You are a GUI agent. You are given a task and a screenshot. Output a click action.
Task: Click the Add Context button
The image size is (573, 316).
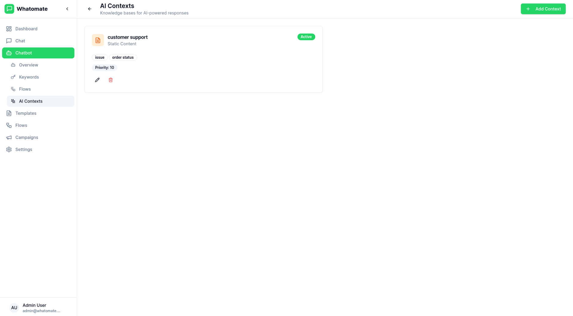tap(543, 9)
